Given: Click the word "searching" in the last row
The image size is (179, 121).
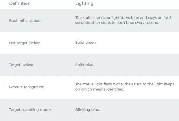Looking at the screenshot, I should [x=32, y=110].
